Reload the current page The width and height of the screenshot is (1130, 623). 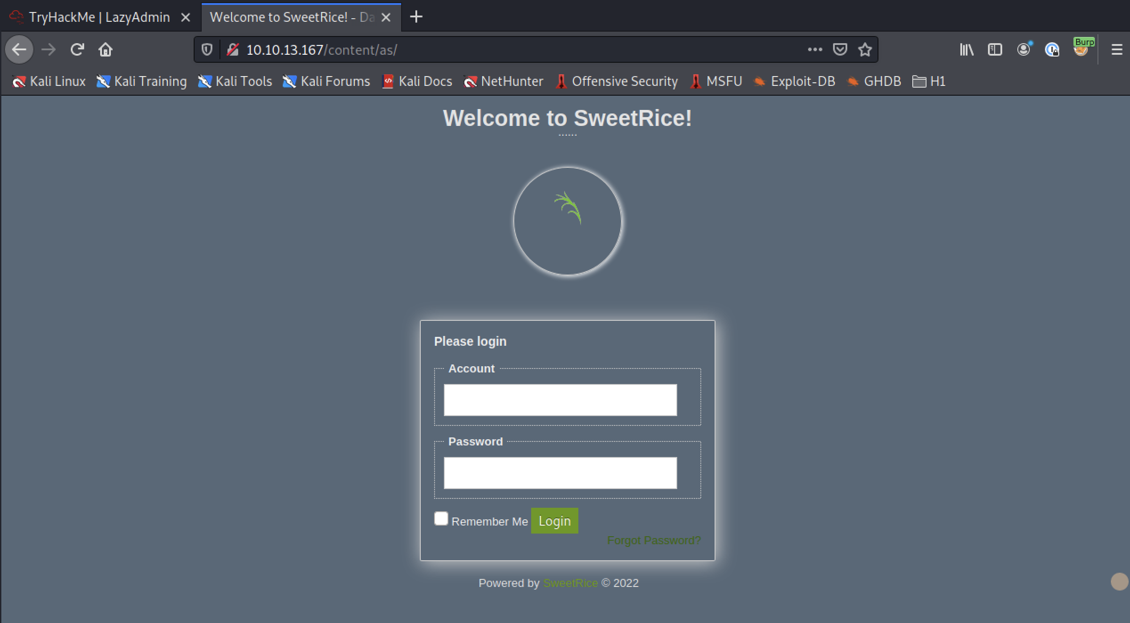77,49
